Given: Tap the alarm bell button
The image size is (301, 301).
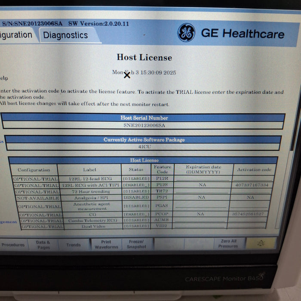Looking at the screenshot, I should [261, 243].
